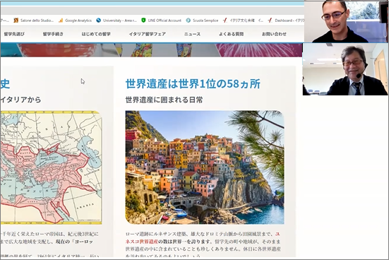
Task: Click the colorful cliffside village photo
Action: coord(205,167)
